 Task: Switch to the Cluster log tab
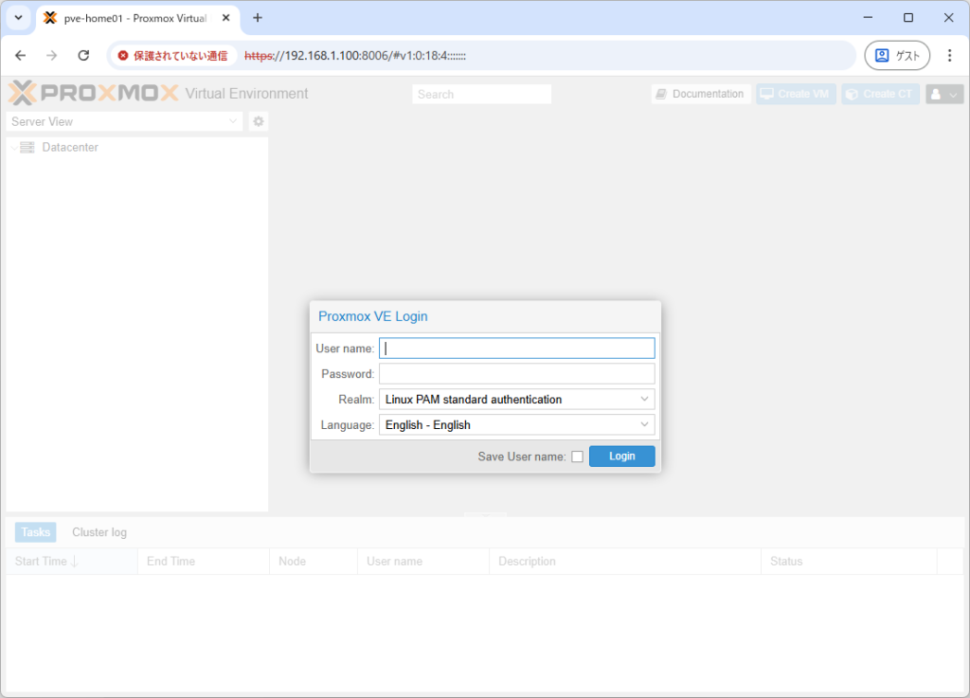click(99, 532)
